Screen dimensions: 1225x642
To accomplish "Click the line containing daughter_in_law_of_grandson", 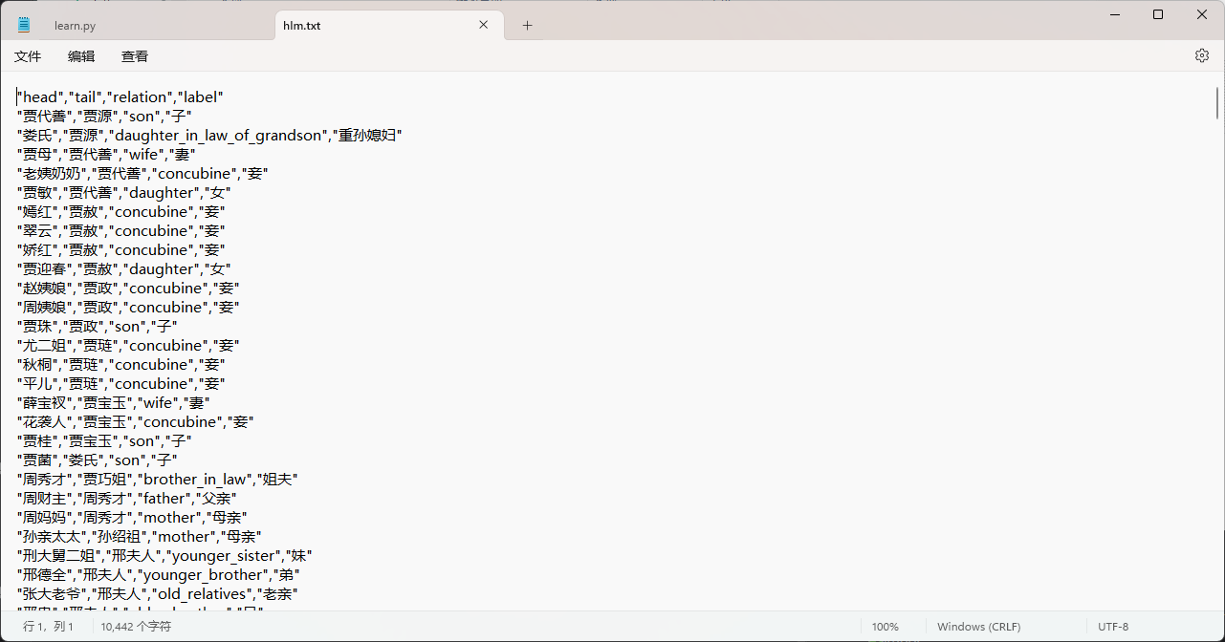I will click(210, 136).
